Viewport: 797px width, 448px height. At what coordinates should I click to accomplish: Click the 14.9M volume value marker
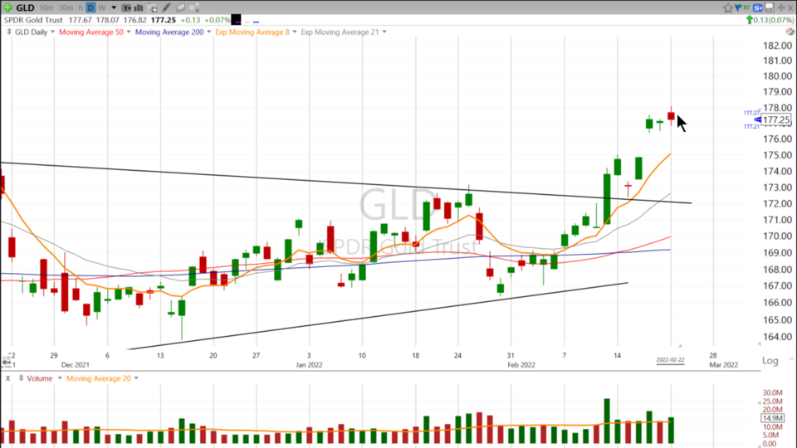coord(772,418)
